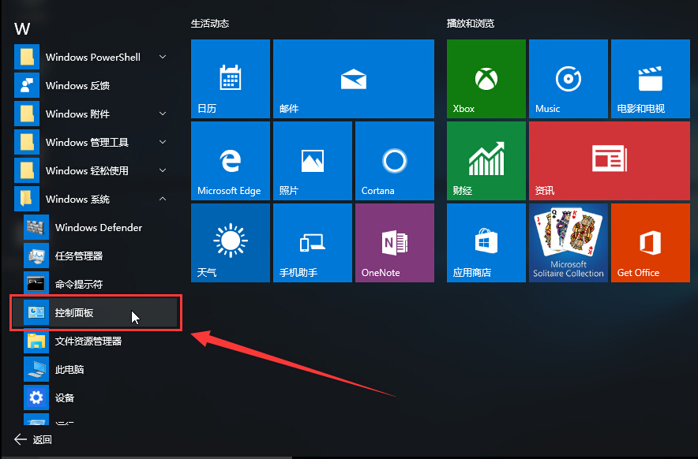Launch the OneNote tile
This screenshot has height=459, width=698.
[395, 243]
